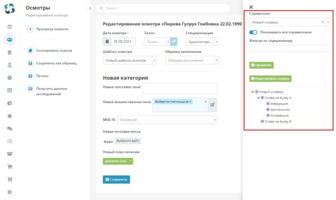Open the pie chart reports icon

(x=9, y=103)
